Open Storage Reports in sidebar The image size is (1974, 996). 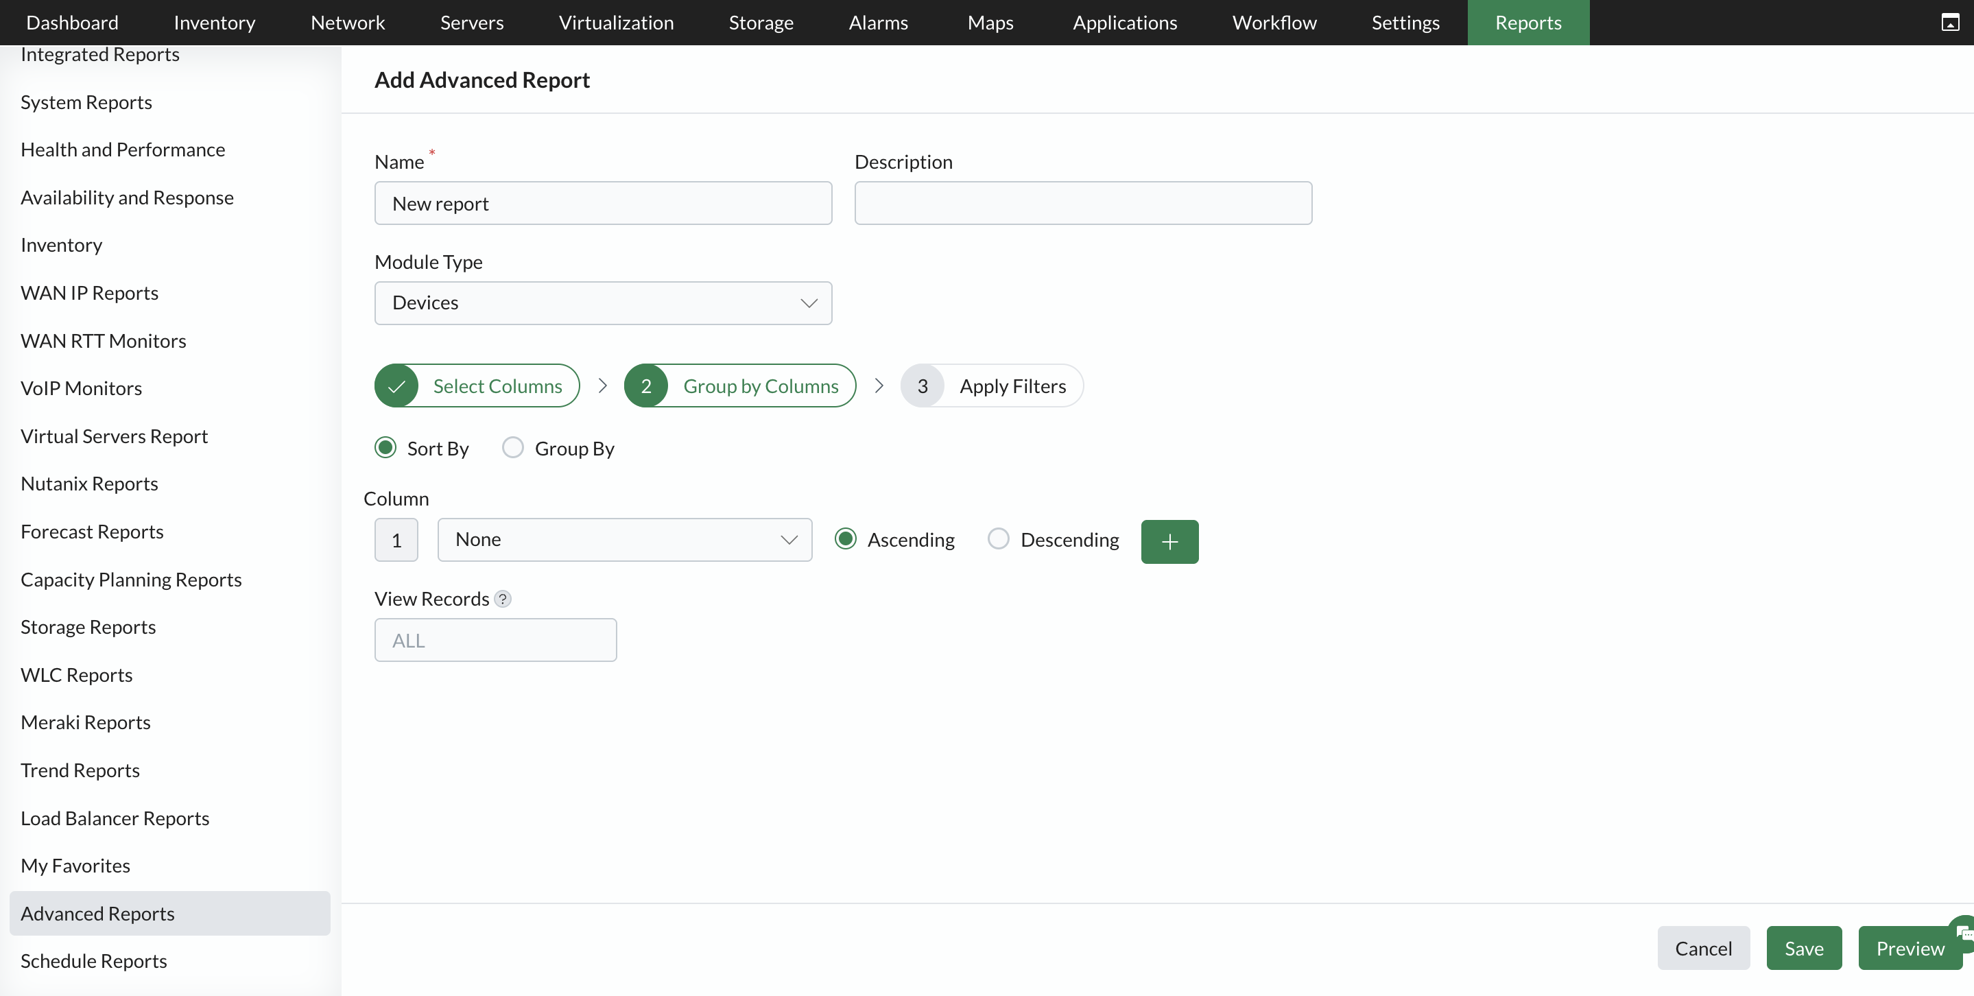[x=87, y=627]
